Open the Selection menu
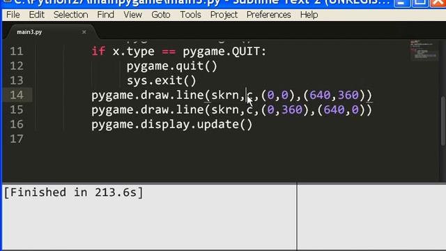The image size is (446, 251). click(71, 15)
